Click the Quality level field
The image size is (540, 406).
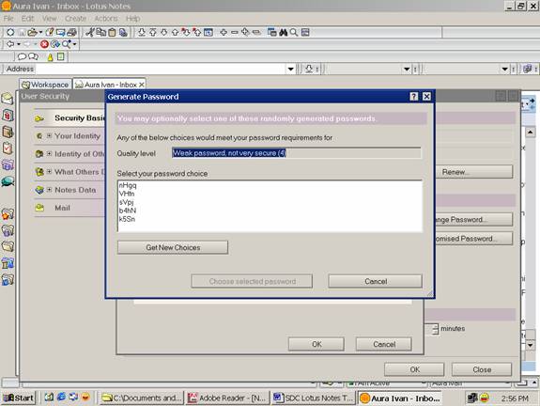(296, 153)
